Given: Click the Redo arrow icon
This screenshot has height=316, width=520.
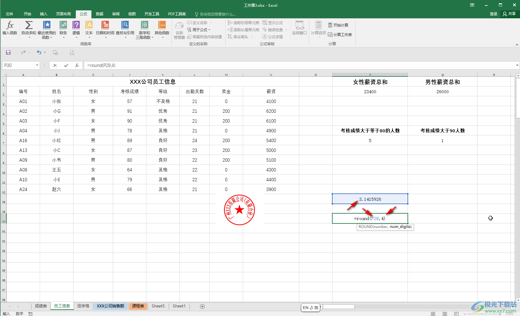Looking at the screenshot, I should pyautogui.click(x=23, y=53).
